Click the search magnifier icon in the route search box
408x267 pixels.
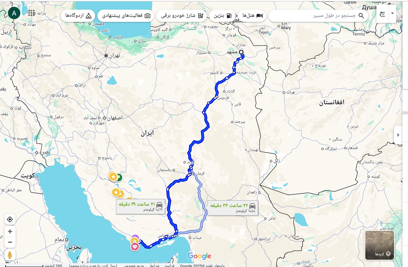(x=361, y=15)
